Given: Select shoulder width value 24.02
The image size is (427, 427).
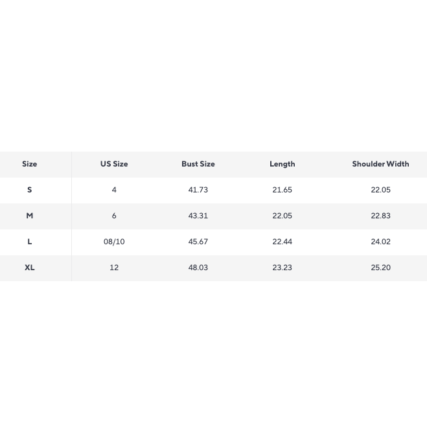Looking at the screenshot, I should (x=380, y=242).
